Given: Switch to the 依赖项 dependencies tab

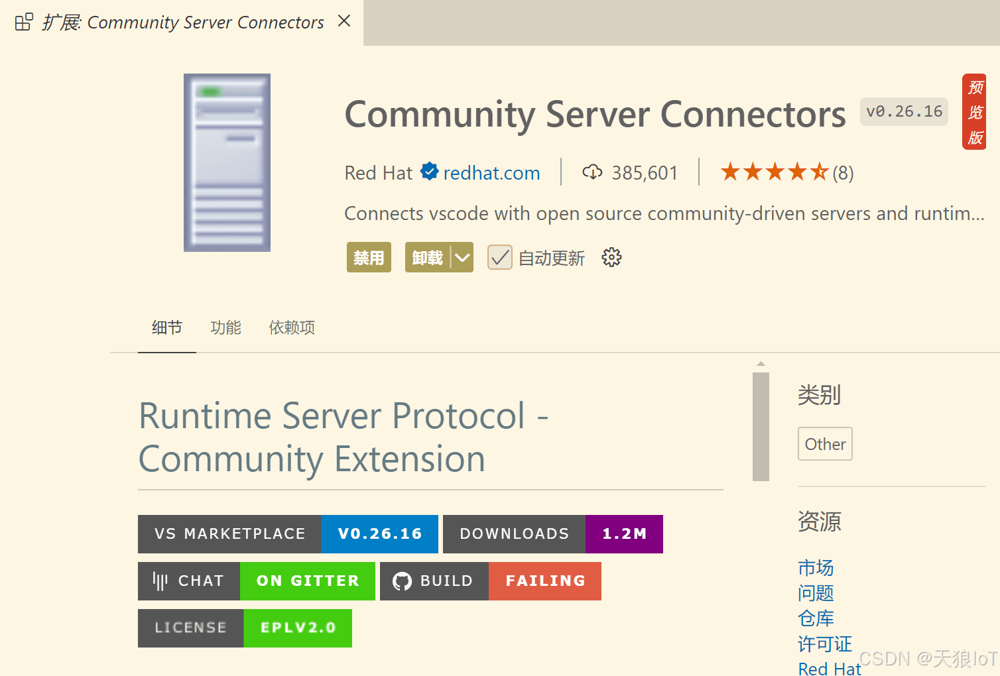Looking at the screenshot, I should (x=292, y=327).
